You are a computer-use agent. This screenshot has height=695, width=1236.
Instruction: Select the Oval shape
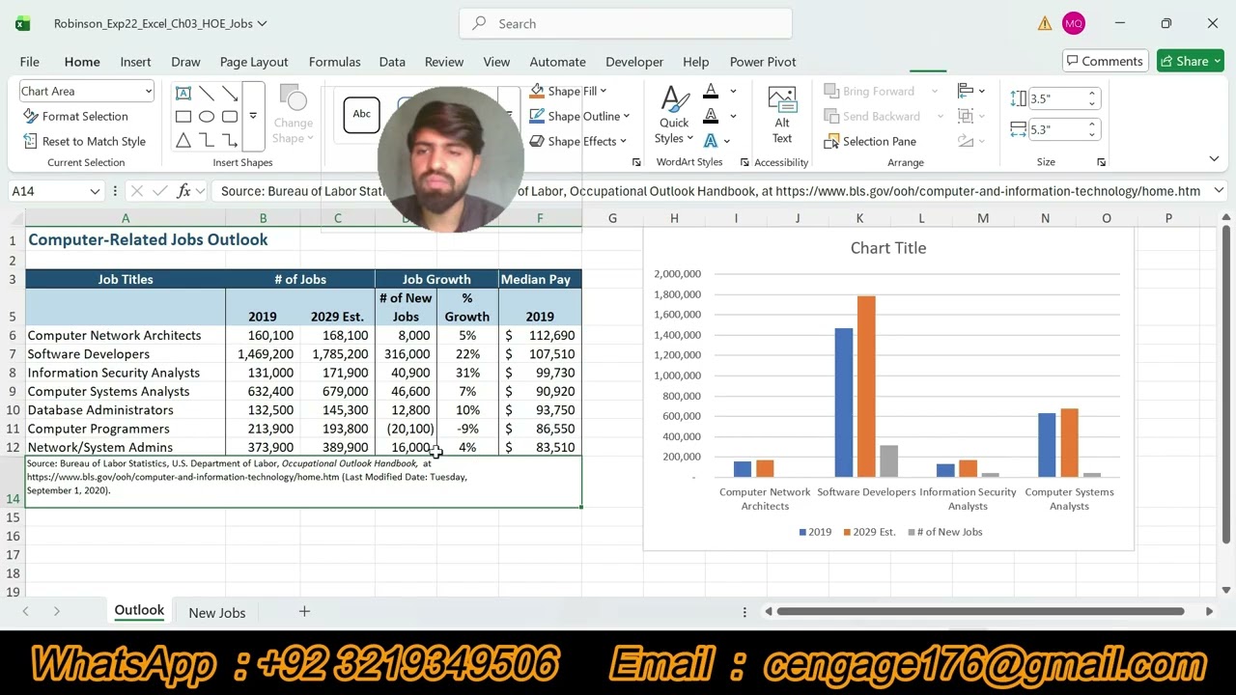206,117
